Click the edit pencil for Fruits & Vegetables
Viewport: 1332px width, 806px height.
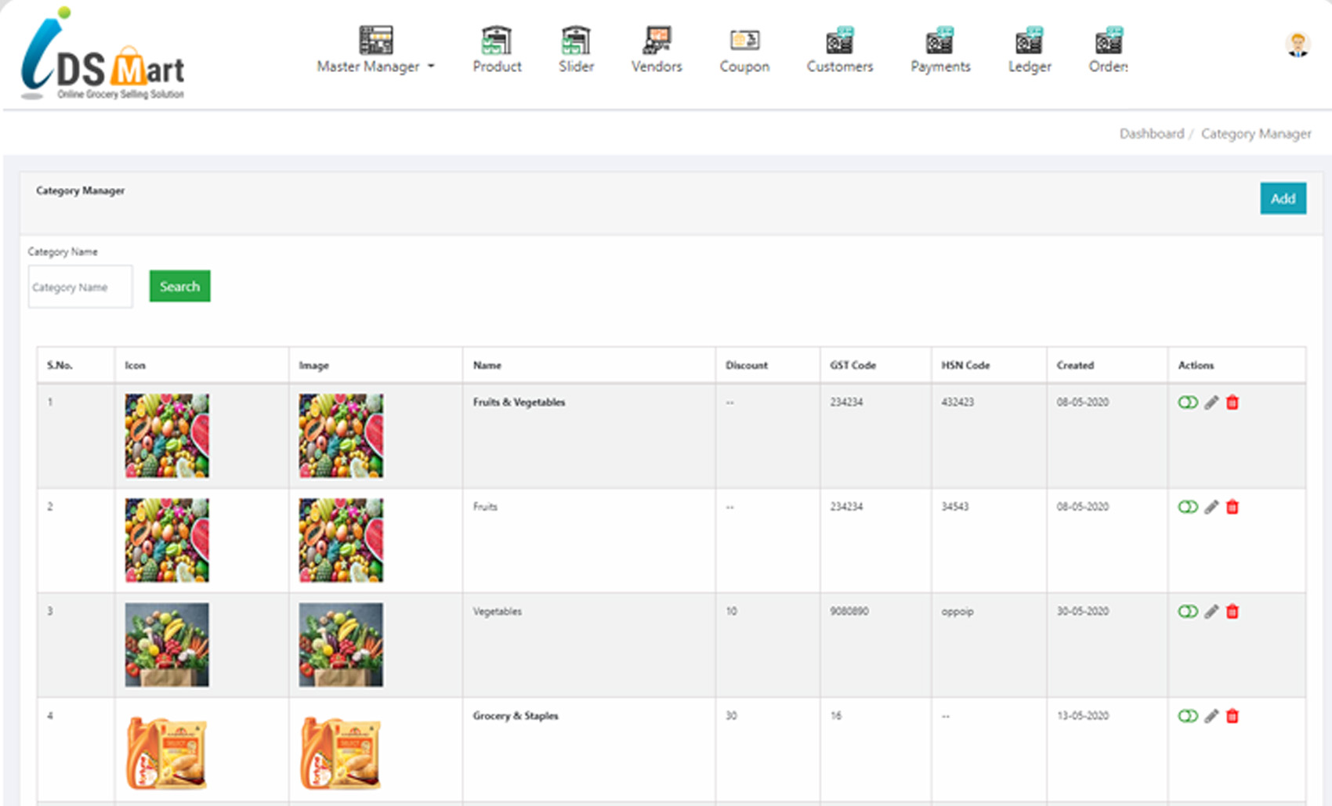[x=1211, y=403]
